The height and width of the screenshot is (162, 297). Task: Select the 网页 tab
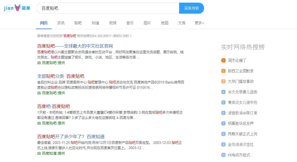[x=44, y=23]
